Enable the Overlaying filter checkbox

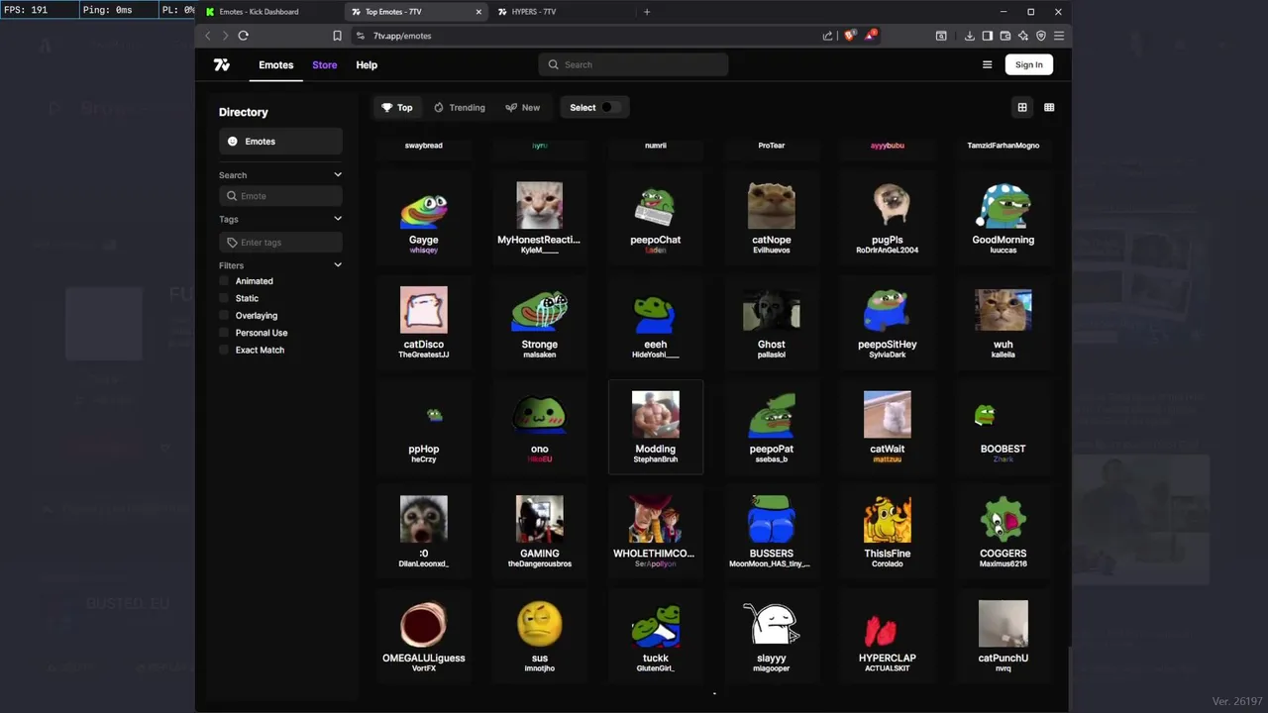[x=224, y=315]
